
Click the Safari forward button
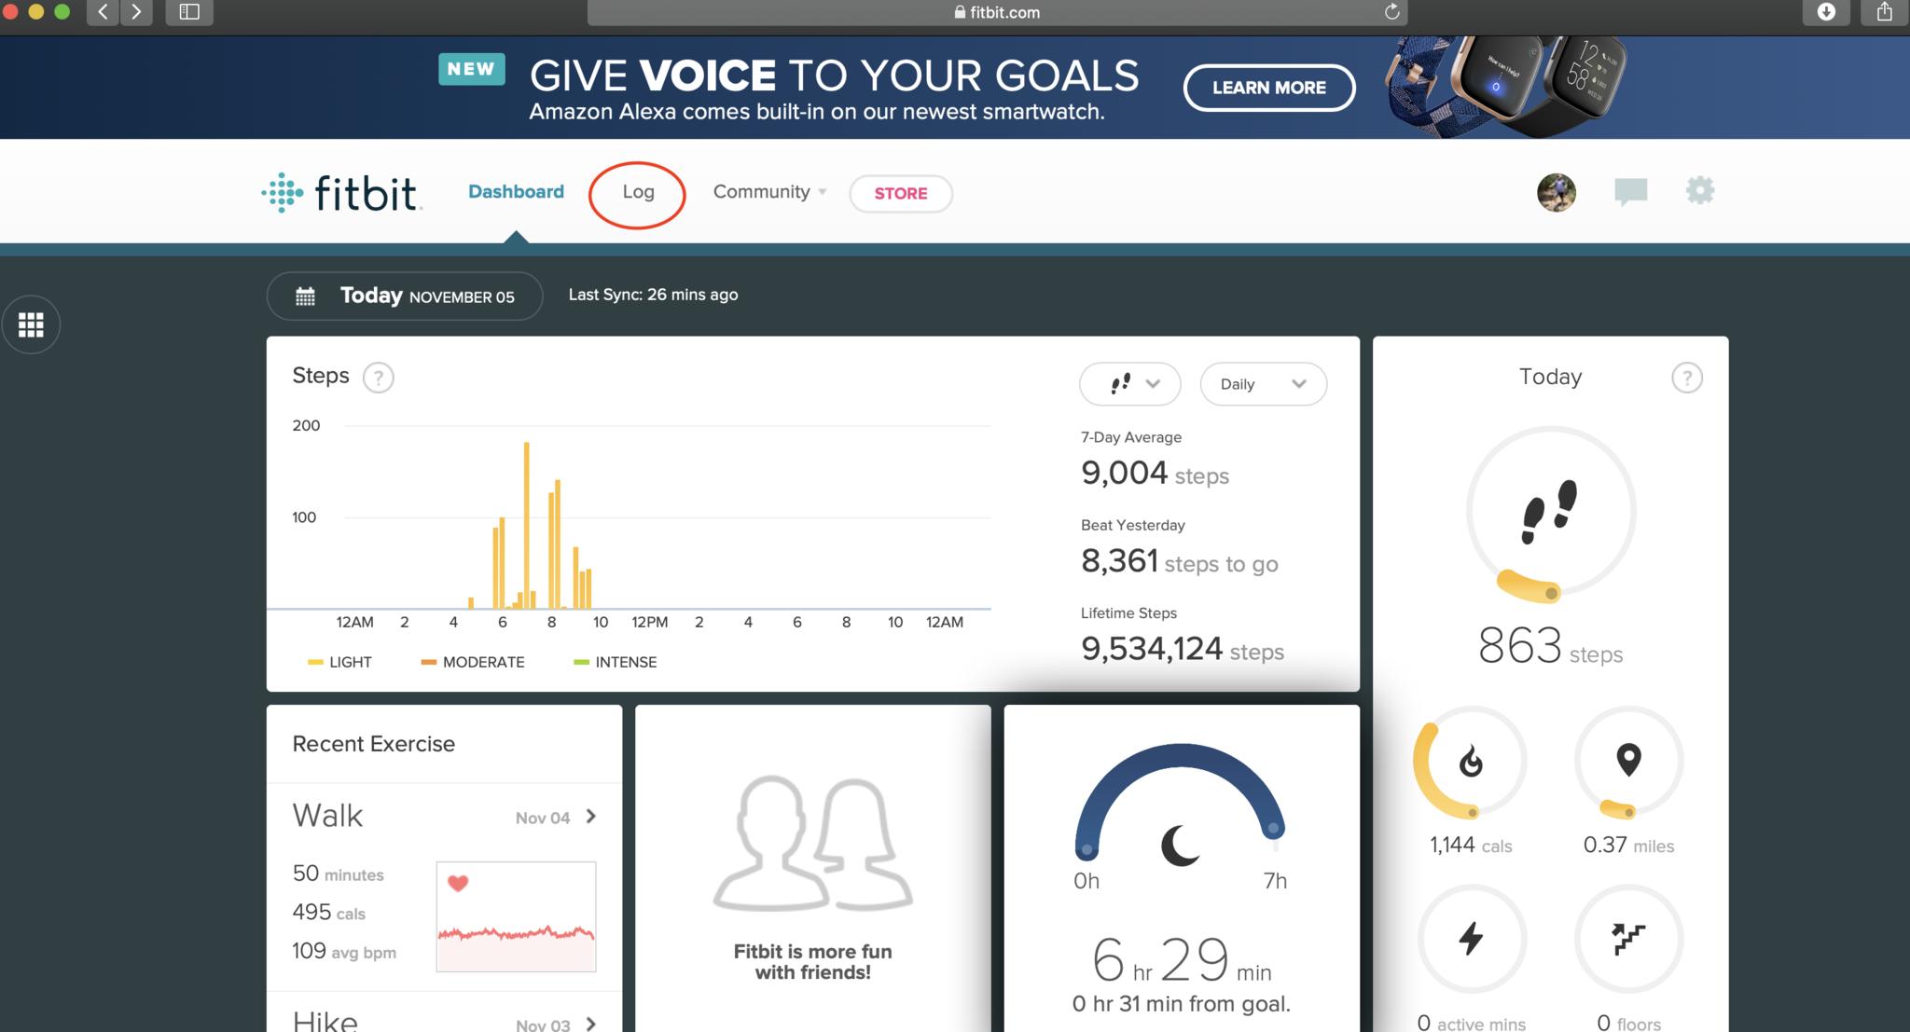tap(136, 12)
